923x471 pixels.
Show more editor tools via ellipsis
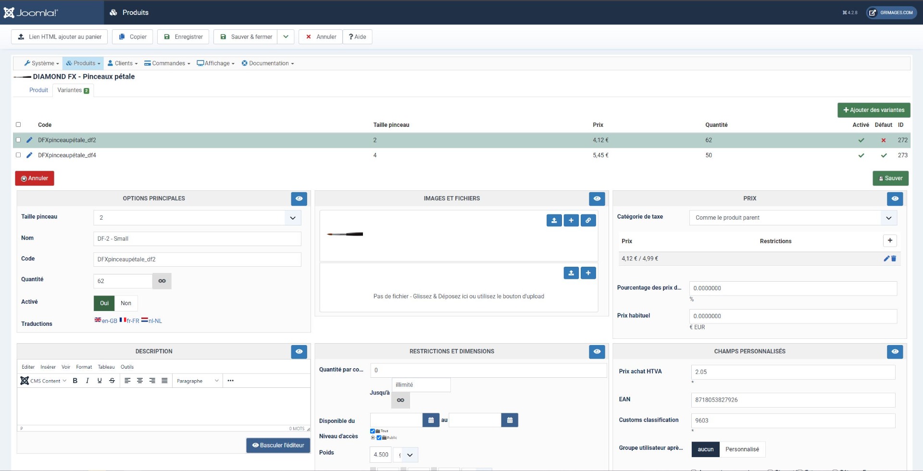(x=231, y=381)
